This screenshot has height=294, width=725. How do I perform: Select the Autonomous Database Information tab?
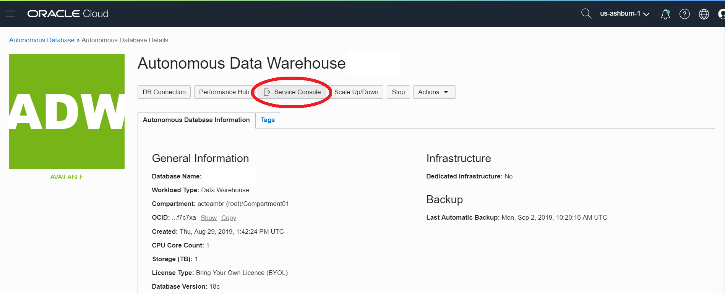click(x=196, y=120)
